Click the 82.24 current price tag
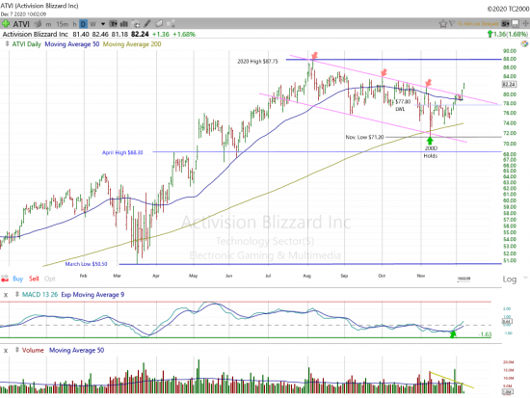Image resolution: width=530 pixels, height=398 pixels. (509, 84)
